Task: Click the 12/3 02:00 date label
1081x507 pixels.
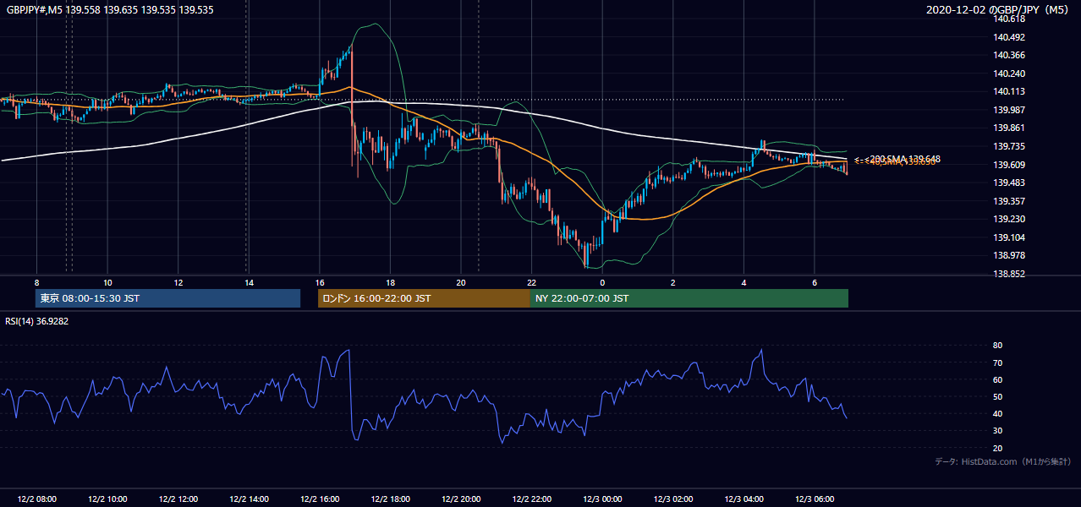Action: pyautogui.click(x=672, y=499)
